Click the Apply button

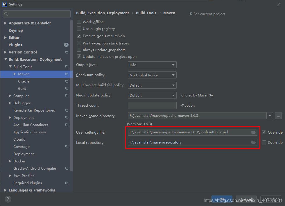[271, 199]
